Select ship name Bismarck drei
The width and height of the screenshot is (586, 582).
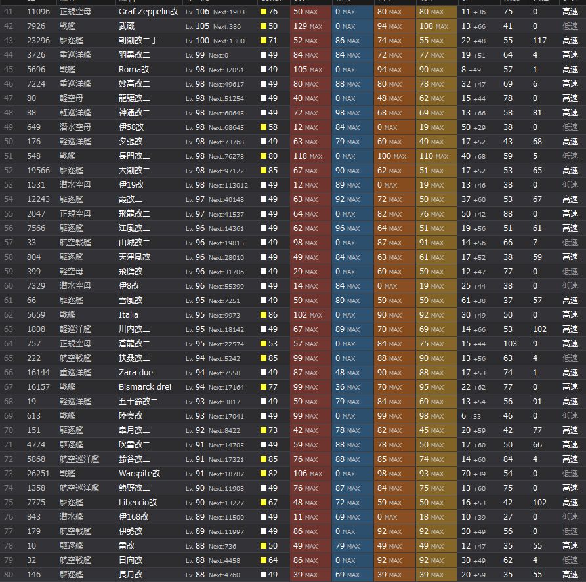144,387
